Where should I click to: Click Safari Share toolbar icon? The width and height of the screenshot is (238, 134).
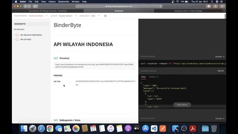[215, 6]
